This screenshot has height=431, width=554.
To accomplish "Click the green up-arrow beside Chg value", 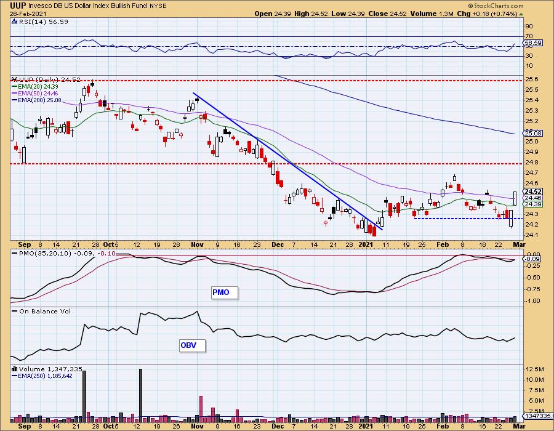I will 521,14.
